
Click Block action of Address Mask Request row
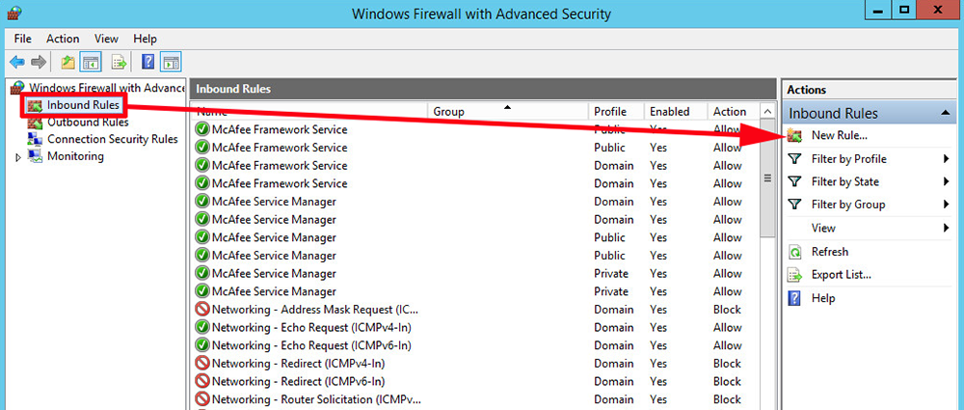pyautogui.click(x=727, y=309)
